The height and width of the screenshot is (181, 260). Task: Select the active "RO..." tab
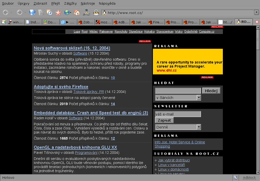click(x=244, y=22)
